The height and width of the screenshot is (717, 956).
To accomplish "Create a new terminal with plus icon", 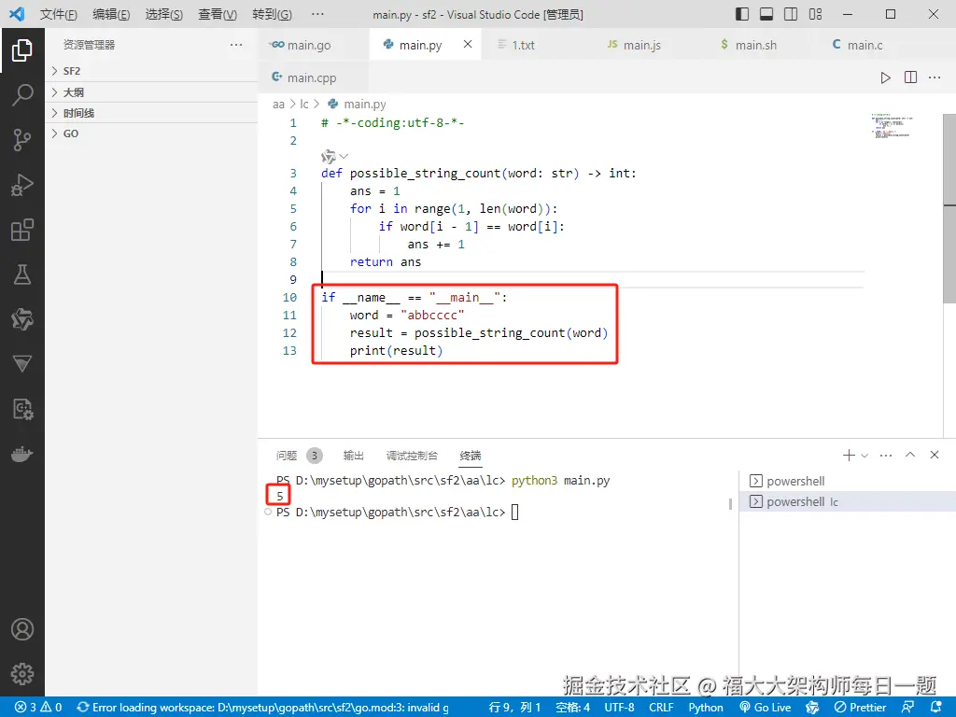I will [x=848, y=455].
